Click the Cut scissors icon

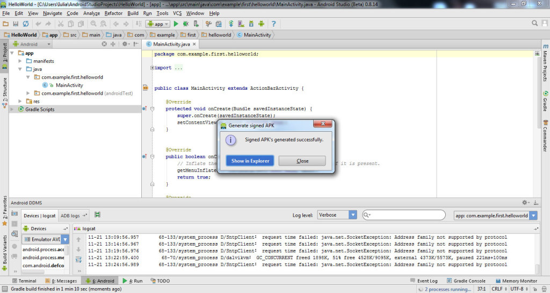click(61, 24)
